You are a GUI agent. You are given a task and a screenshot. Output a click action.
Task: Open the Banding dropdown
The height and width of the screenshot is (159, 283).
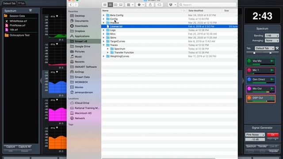[272, 35]
